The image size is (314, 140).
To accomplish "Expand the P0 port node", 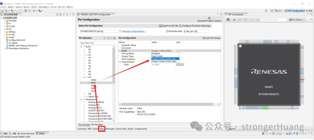I will click(84, 49).
